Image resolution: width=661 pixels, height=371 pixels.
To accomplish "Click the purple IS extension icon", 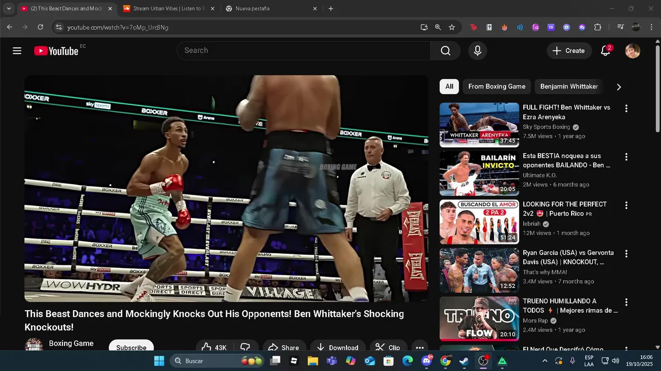I will (x=551, y=27).
